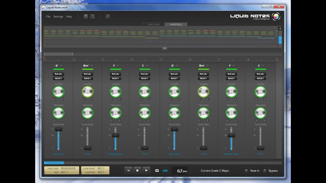Open the C chord dropdown in bar 4
326x183 pixels.
(147, 66)
